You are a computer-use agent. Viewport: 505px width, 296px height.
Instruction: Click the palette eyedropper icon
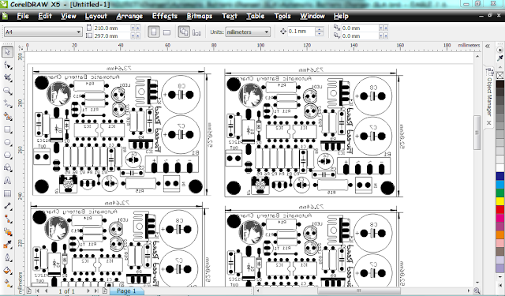(499, 58)
